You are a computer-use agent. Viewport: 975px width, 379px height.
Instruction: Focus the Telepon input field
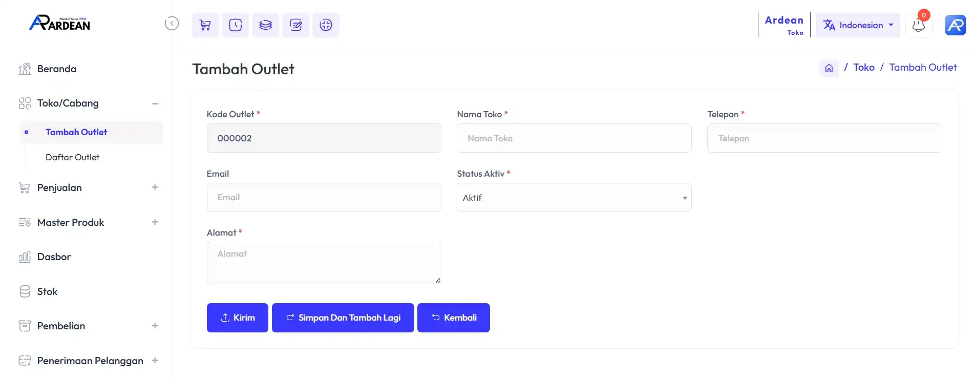[824, 138]
